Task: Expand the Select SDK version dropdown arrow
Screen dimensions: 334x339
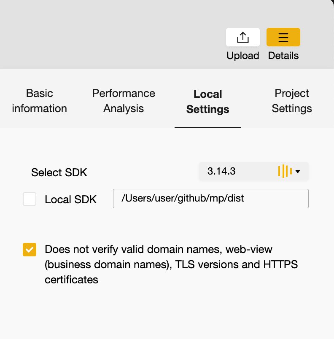Action: click(298, 172)
